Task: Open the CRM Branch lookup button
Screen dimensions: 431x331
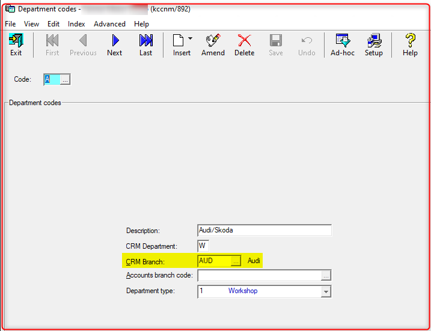Action: (x=236, y=261)
